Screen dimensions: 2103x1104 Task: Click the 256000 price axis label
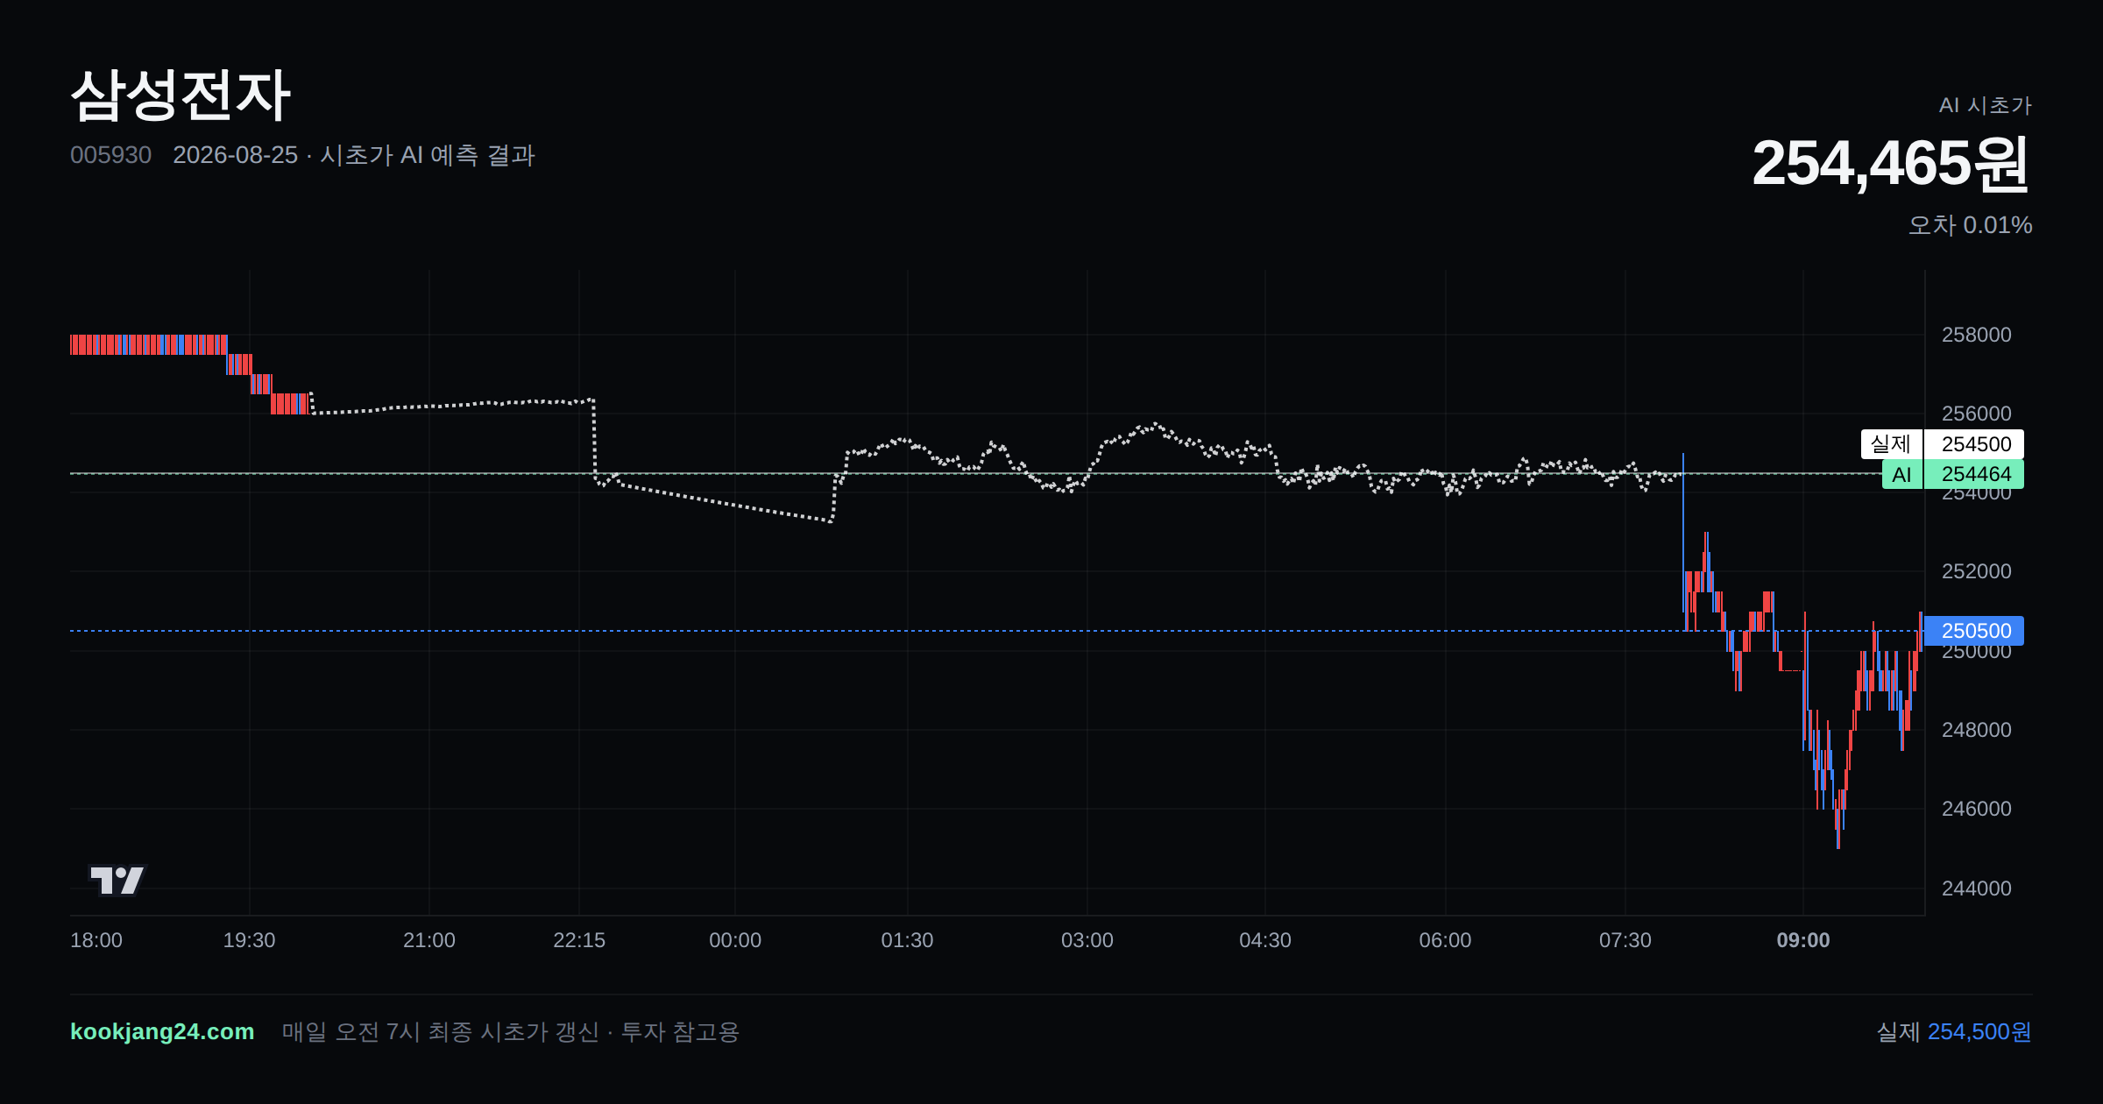(1976, 414)
